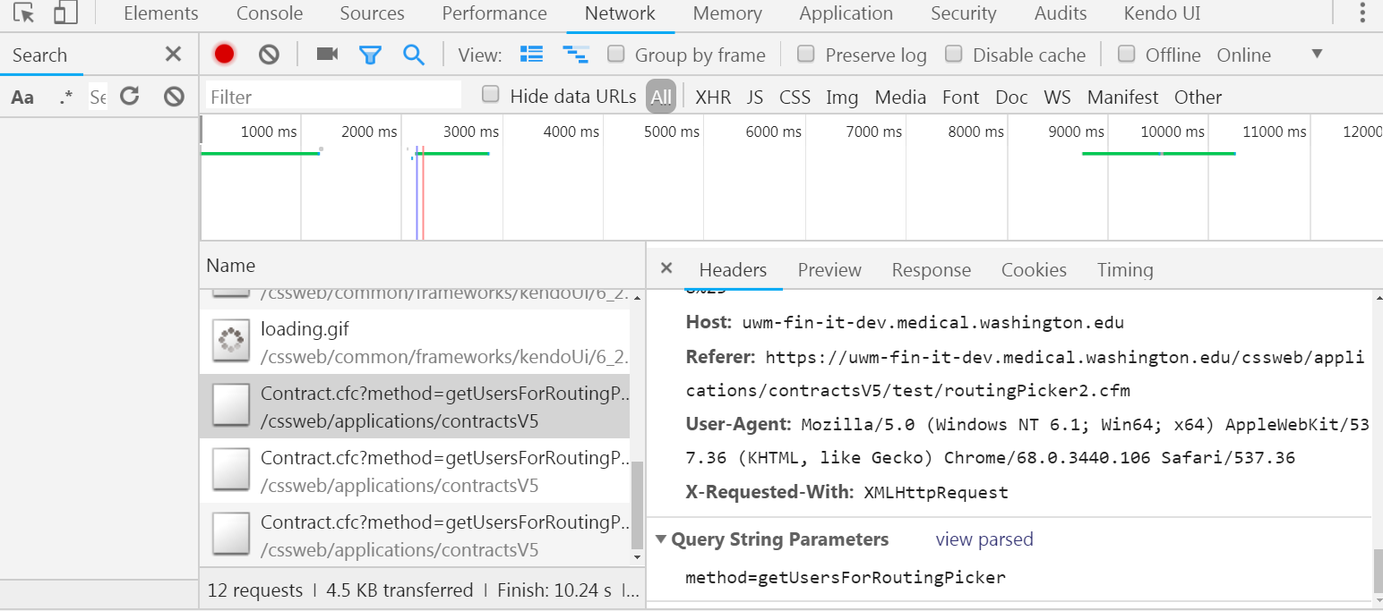Collapse the Query String Parameters section
This screenshot has width=1383, height=611.
point(661,539)
